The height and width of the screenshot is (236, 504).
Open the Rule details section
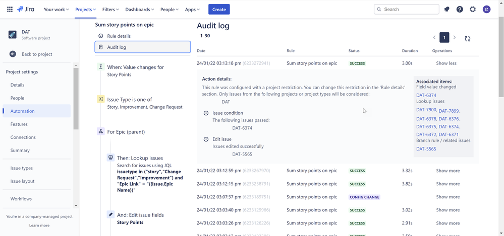[x=143, y=36]
